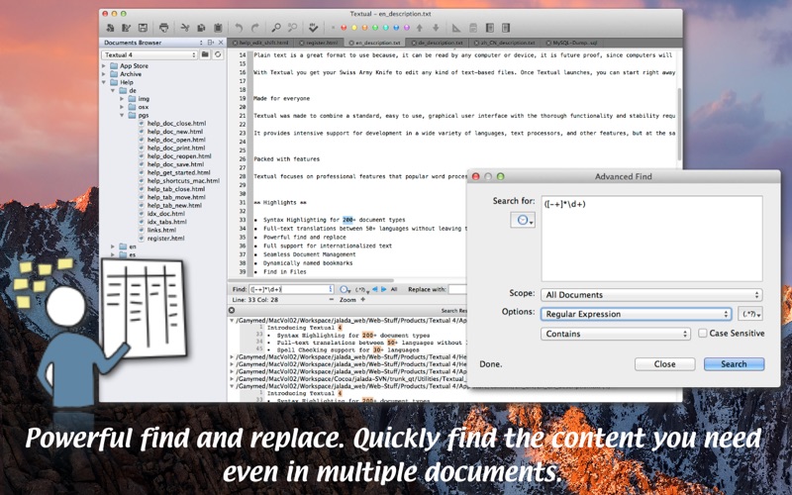Image resolution: width=792 pixels, height=495 pixels.
Task: Click the split panel icon in Documents Browser header
Action: coord(211,43)
